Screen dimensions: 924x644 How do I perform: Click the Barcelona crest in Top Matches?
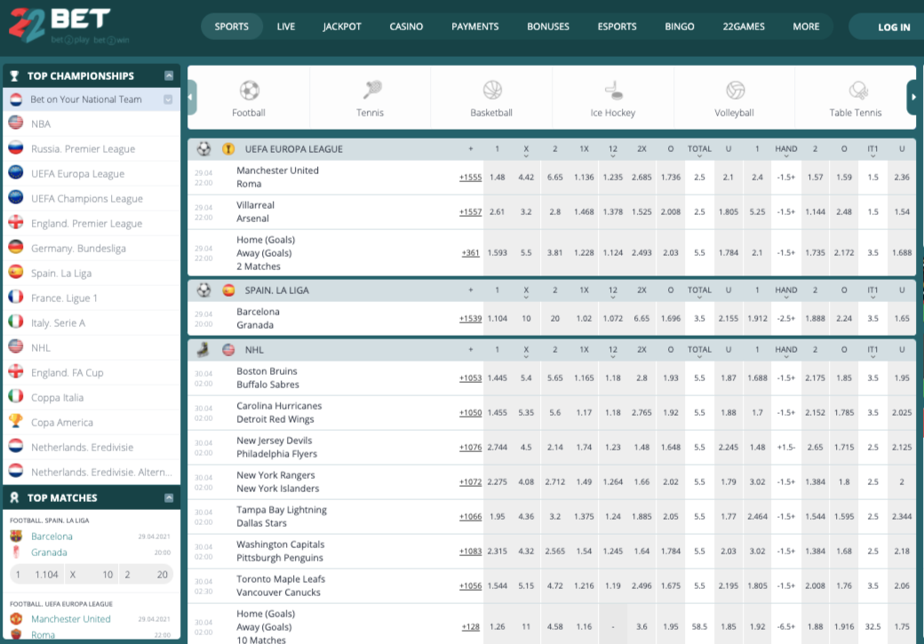tap(17, 537)
